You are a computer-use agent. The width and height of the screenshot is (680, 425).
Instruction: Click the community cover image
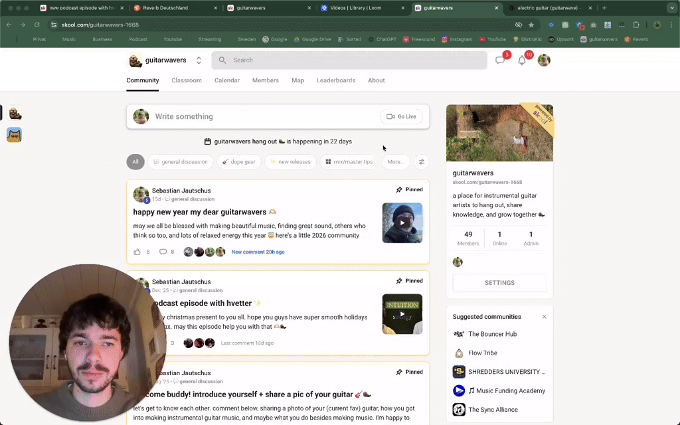click(499, 133)
